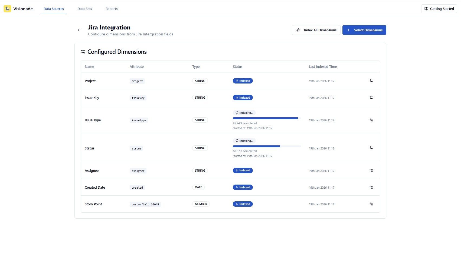The height and width of the screenshot is (257, 461).
Task: Switch to the Data Sets tab
Action: tap(84, 9)
